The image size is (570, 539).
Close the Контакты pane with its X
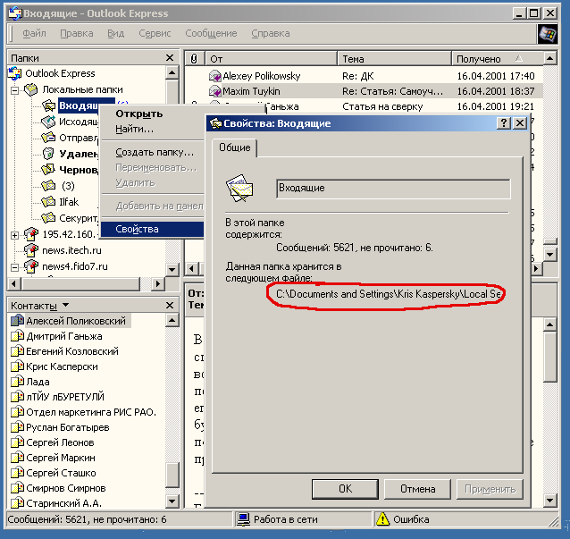click(x=170, y=305)
